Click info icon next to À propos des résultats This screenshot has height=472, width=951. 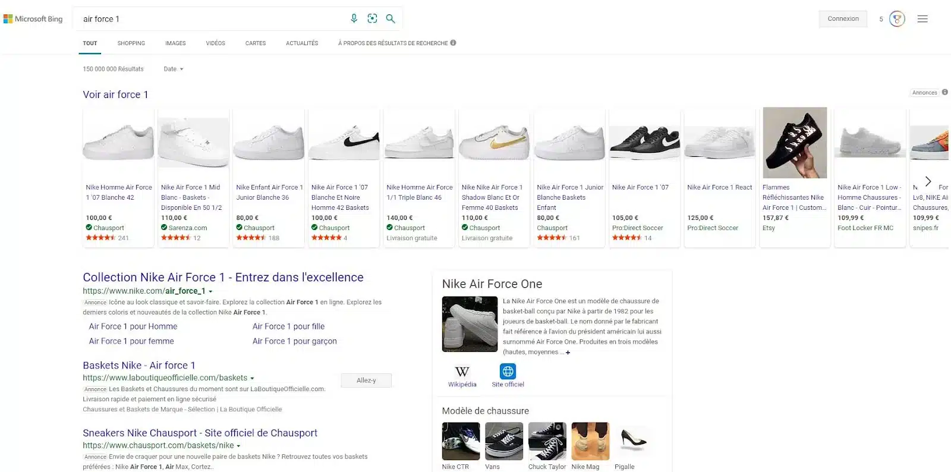(x=454, y=43)
